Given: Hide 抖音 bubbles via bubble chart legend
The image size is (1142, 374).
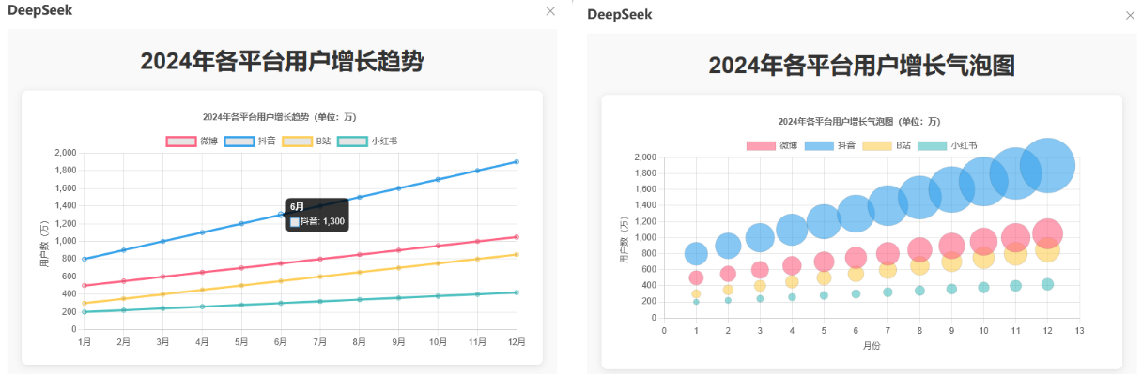Looking at the screenshot, I should (830, 145).
